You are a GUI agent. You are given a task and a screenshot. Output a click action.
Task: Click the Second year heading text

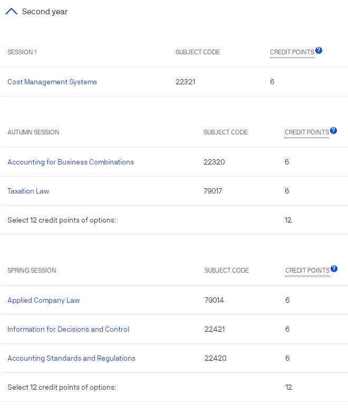click(45, 12)
